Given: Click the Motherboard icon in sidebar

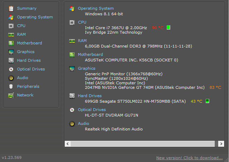Looking at the screenshot, I should pyautogui.click(x=11, y=43).
